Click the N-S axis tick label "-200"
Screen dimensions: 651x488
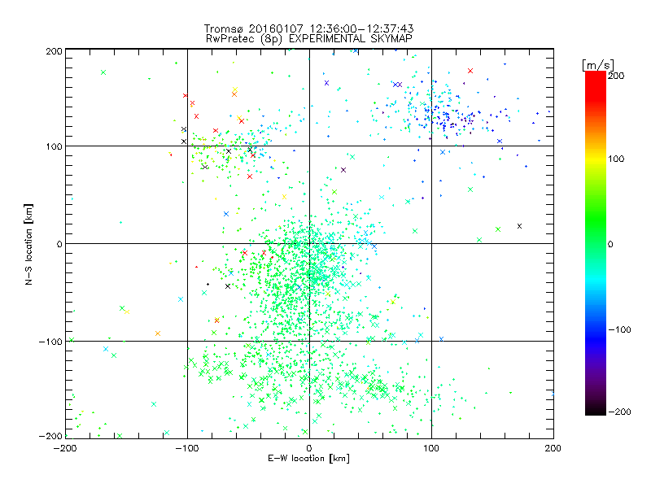pos(50,436)
